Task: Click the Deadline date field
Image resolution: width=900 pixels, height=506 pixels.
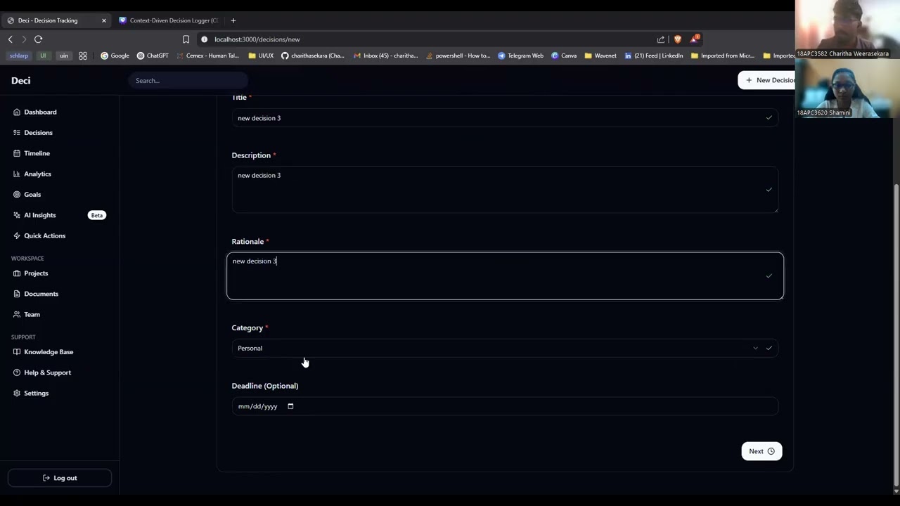Action: (x=505, y=406)
